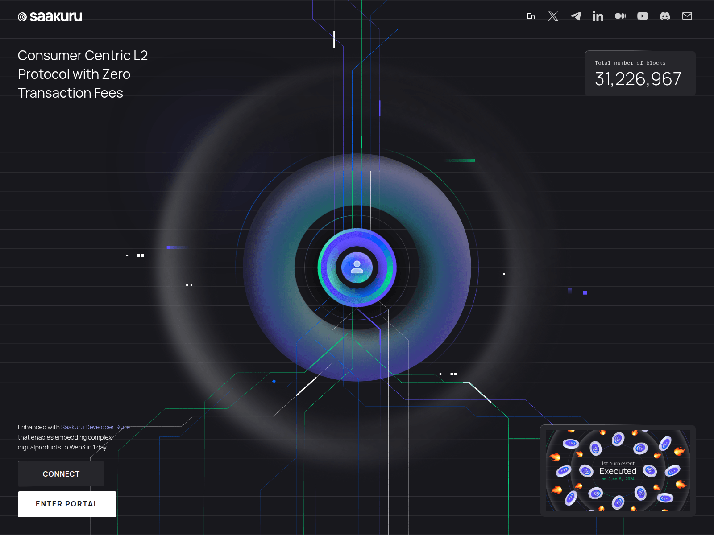This screenshot has width=714, height=535.
Task: Open the Telegram channel icon
Action: (576, 16)
